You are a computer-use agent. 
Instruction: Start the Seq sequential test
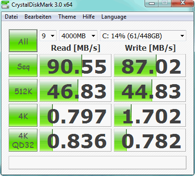tap(23, 66)
